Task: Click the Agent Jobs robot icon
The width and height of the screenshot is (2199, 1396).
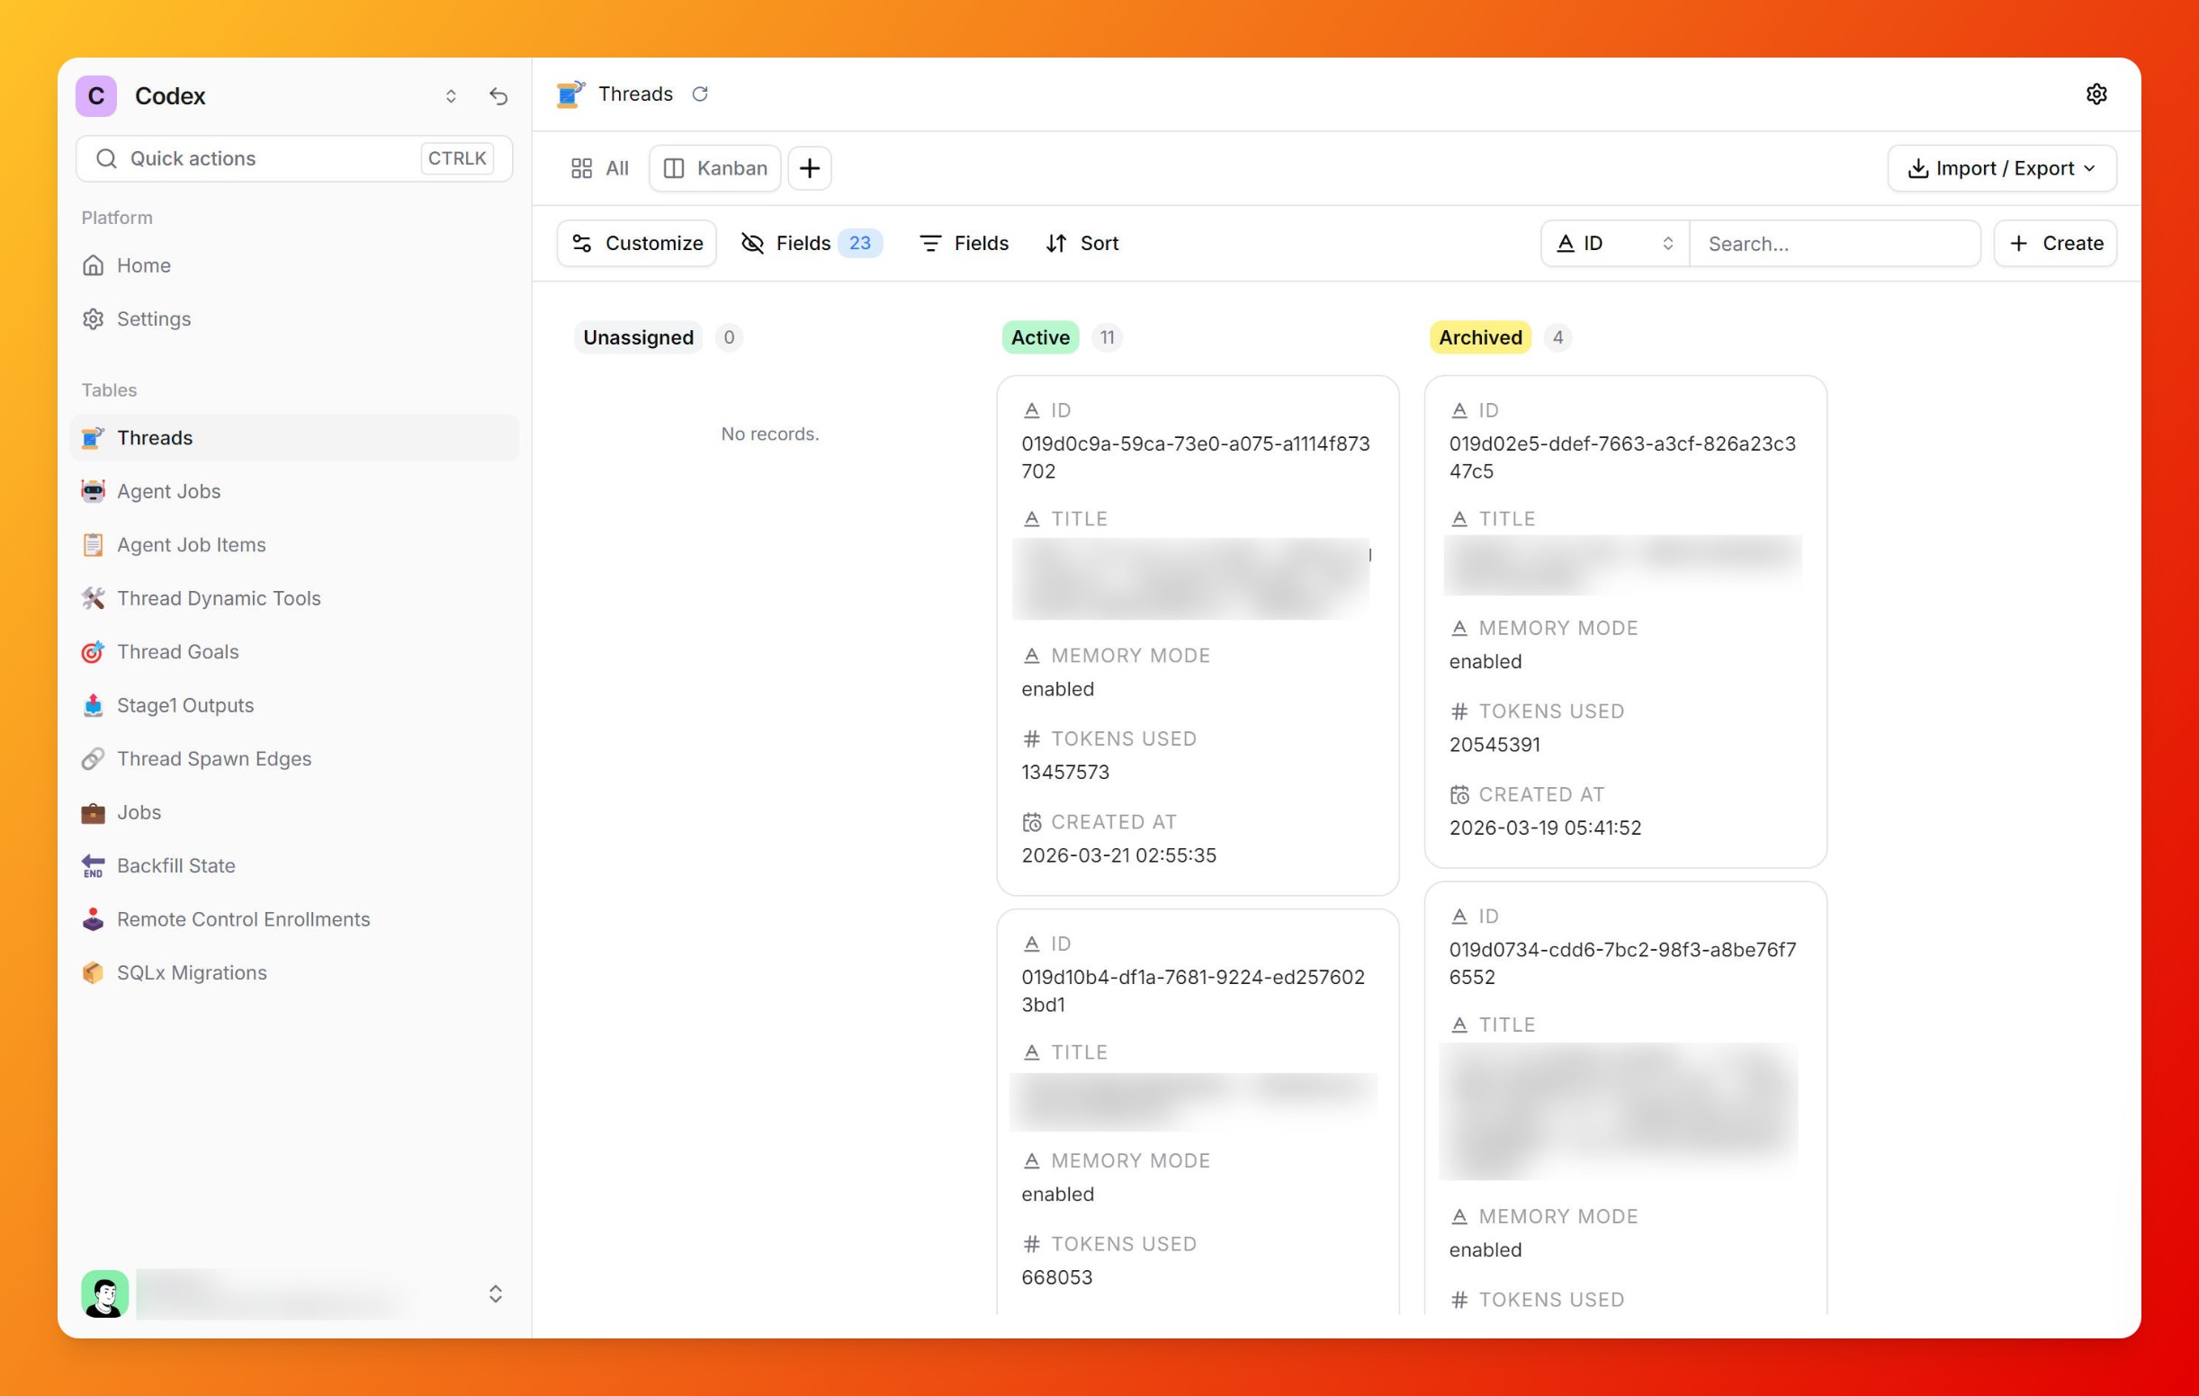Action: [94, 491]
